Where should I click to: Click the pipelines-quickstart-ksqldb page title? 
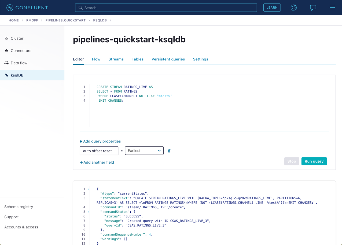point(129,40)
